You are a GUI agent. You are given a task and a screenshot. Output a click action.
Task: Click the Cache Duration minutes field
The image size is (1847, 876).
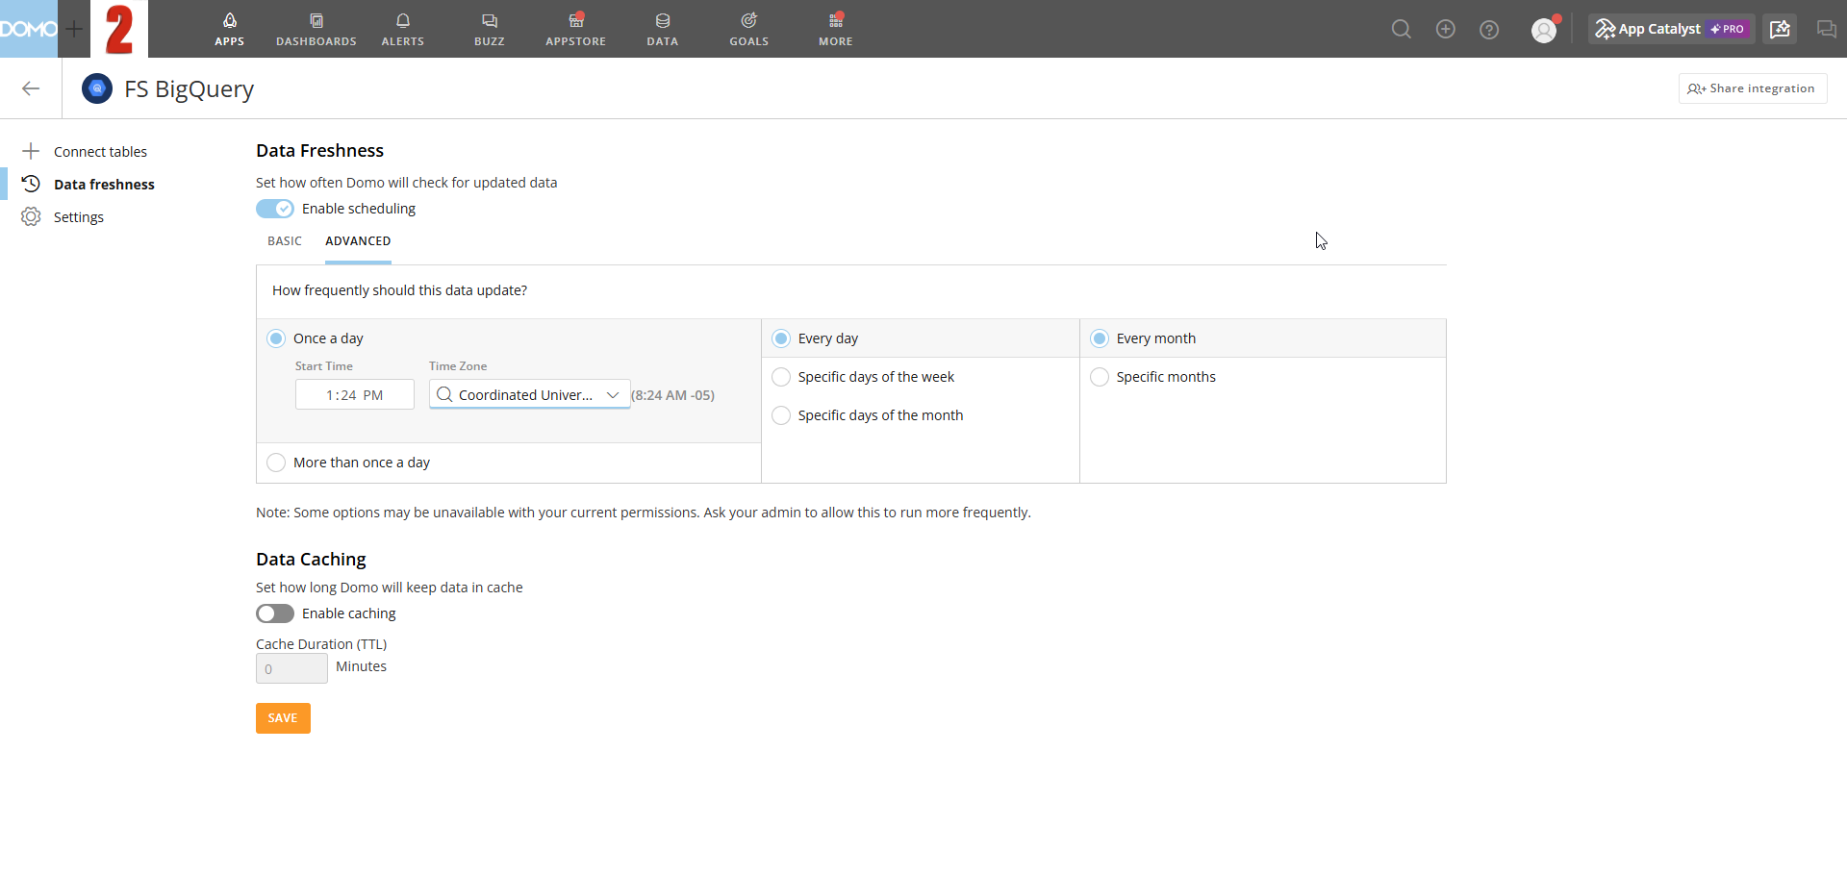[x=291, y=668]
